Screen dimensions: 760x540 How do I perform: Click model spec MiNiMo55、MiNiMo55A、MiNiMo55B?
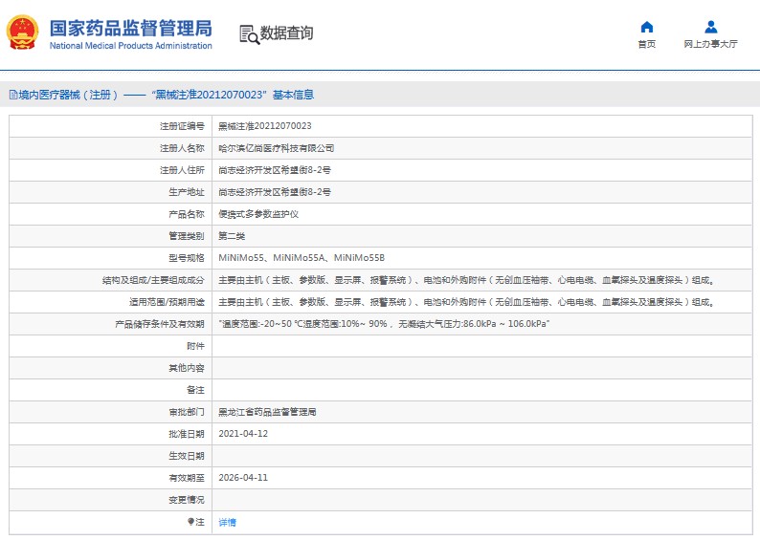coord(302,258)
